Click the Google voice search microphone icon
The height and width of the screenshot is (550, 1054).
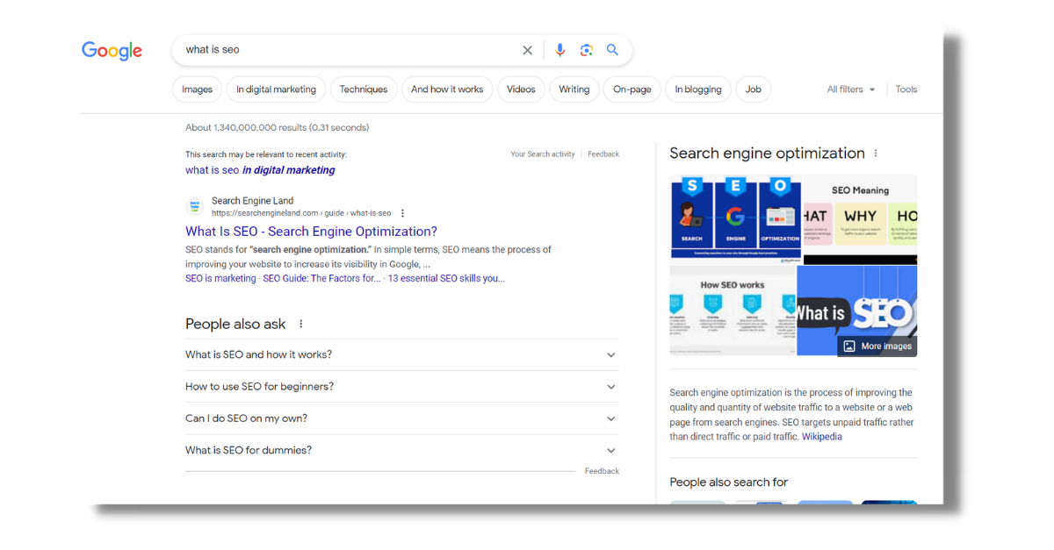pyautogui.click(x=559, y=50)
